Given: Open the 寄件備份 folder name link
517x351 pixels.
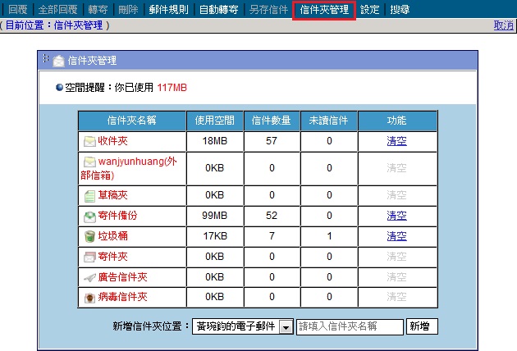Looking at the screenshot, I should 117,216.
